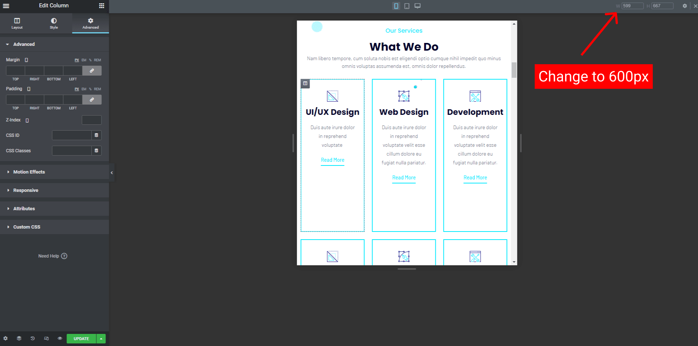Click Read More under Development

click(x=475, y=178)
